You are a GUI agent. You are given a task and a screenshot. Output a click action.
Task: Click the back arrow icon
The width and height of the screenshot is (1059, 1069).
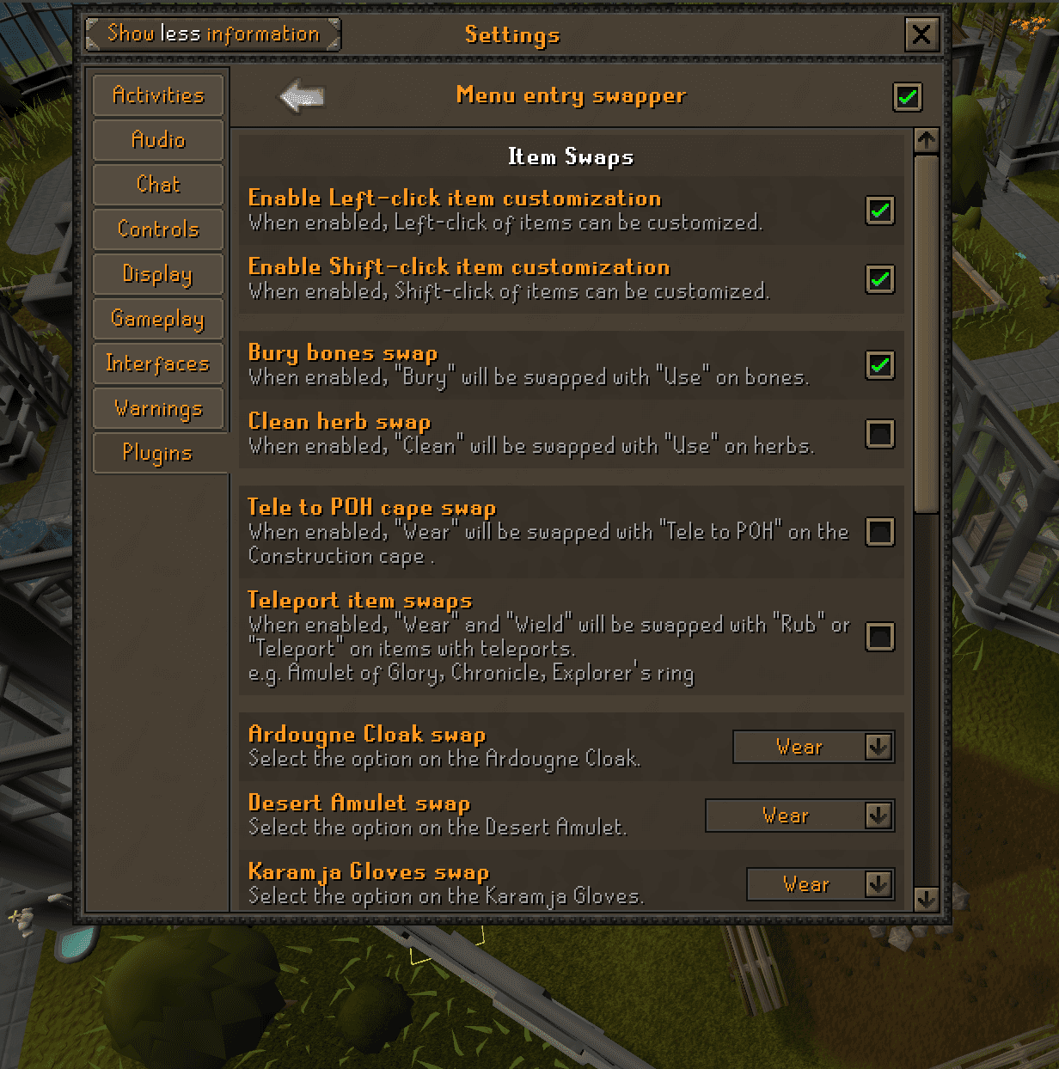coord(302,96)
